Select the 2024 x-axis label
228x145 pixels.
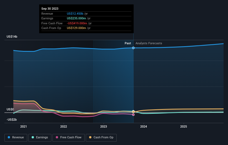pos(144,126)
